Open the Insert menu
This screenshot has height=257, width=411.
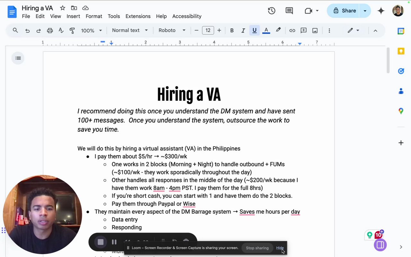73,16
